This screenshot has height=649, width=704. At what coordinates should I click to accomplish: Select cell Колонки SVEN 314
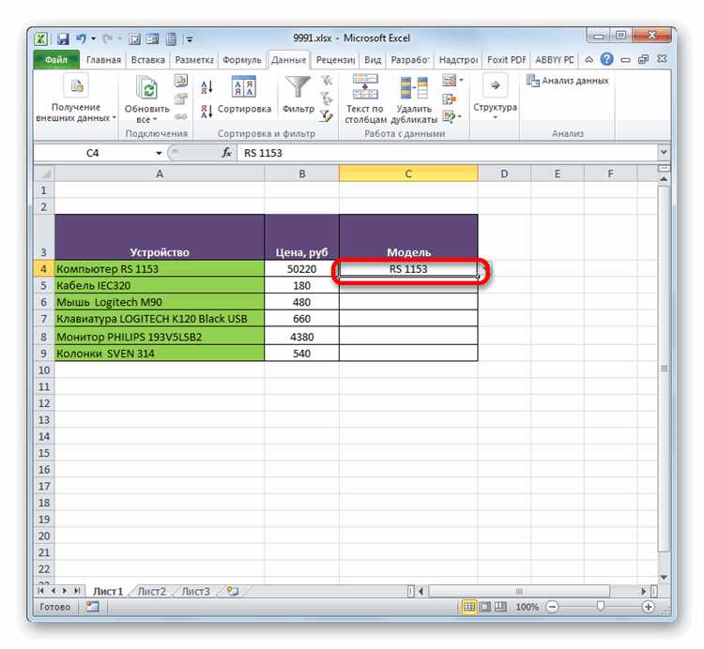point(160,354)
